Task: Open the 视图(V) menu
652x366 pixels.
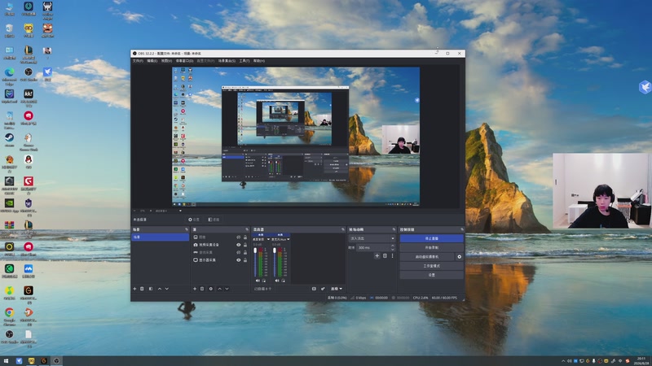Action: coord(167,61)
